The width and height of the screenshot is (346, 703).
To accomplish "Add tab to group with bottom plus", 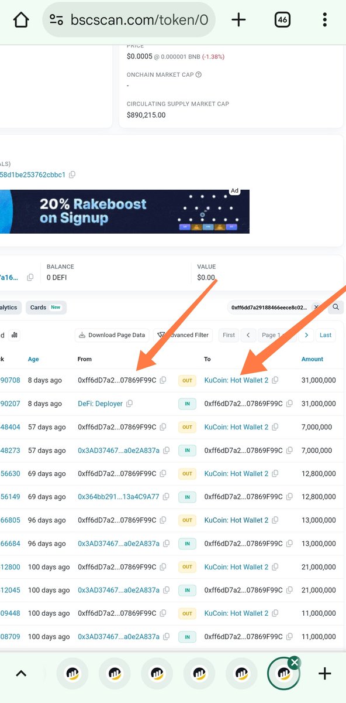I will tap(324, 674).
